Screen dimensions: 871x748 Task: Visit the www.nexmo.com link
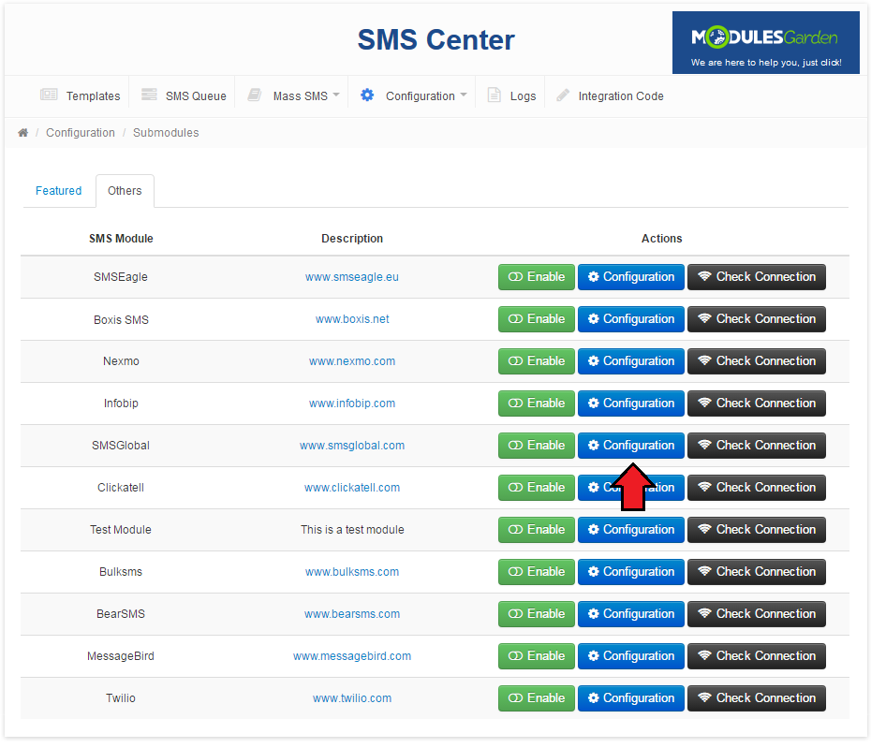[x=352, y=361]
